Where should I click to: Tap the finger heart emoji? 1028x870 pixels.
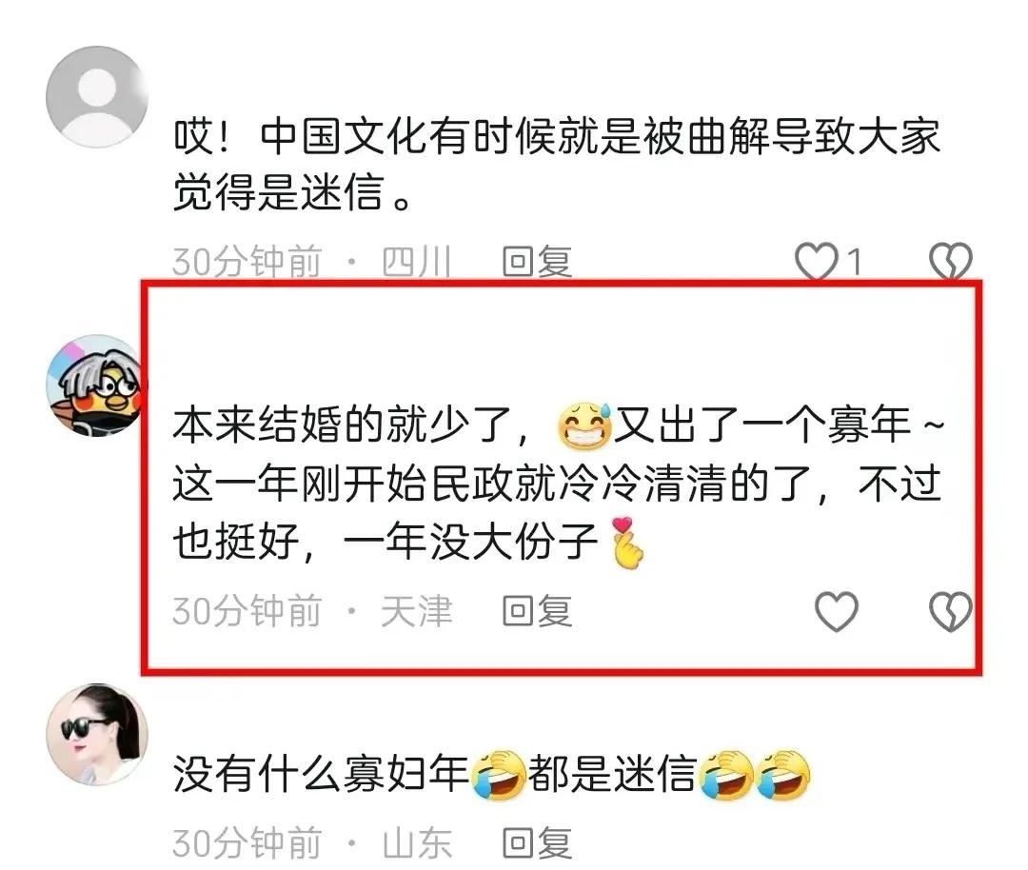point(627,543)
